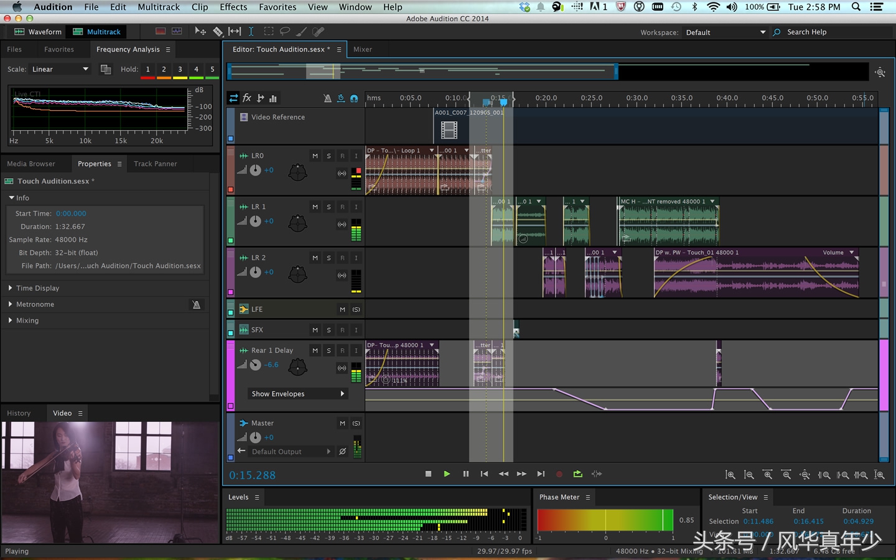Click the Stop button in transport
Image resolution: width=896 pixels, height=560 pixels.
(428, 474)
